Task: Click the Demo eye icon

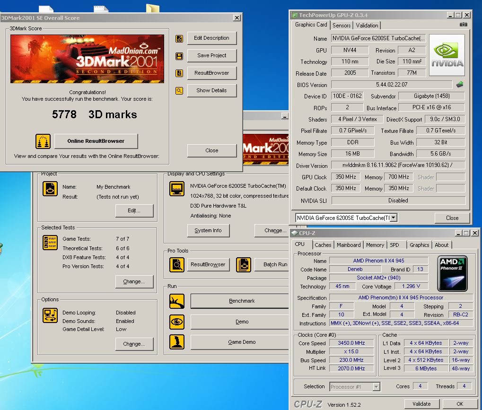Action: [x=177, y=322]
